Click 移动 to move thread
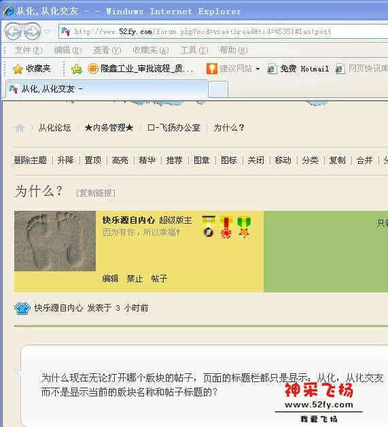This screenshot has width=388, height=427. pos(283,160)
